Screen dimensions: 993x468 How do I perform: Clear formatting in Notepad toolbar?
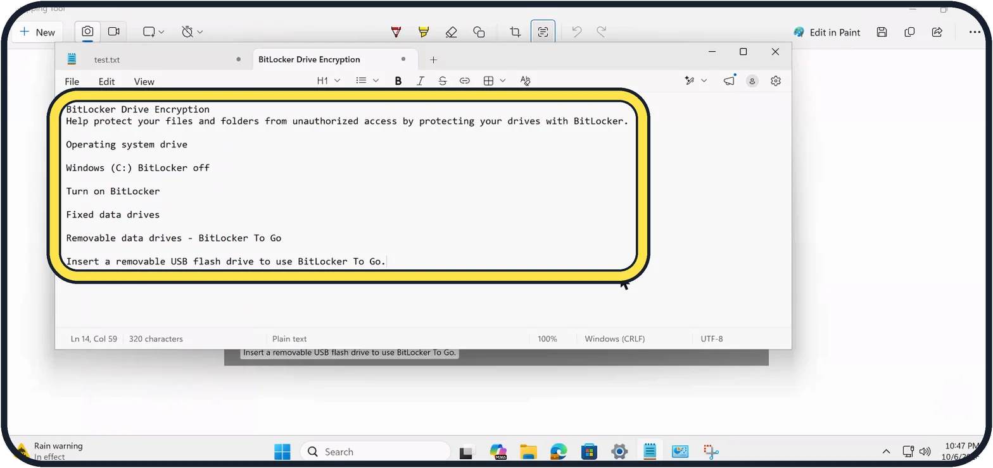pos(525,81)
